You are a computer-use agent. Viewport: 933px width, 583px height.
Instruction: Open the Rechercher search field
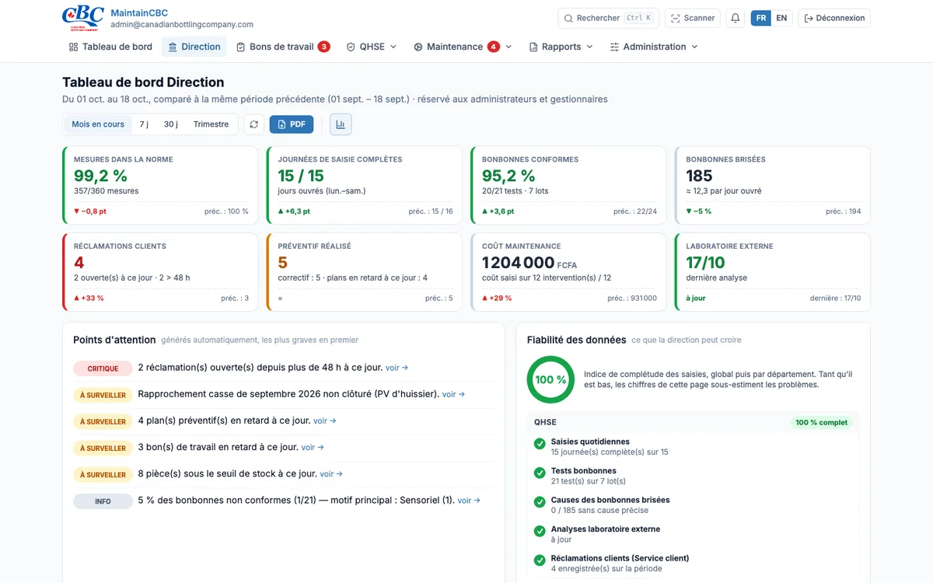point(608,18)
